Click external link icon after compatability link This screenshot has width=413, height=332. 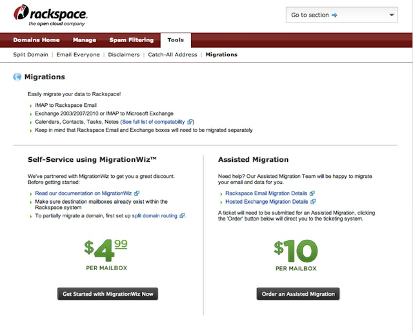click(x=190, y=122)
